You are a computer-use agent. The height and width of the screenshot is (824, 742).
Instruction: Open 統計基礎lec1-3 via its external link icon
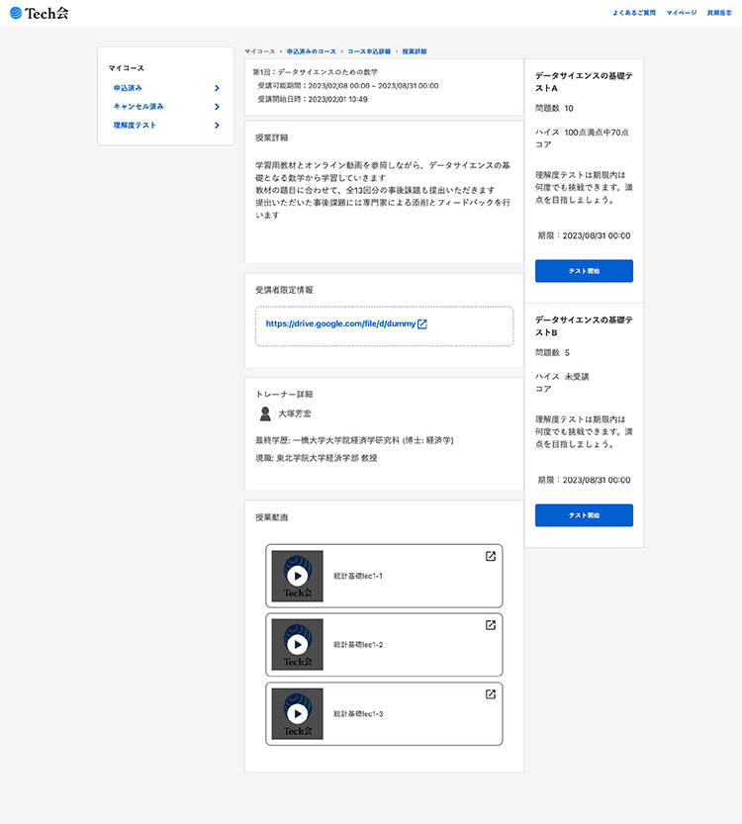coord(490,694)
